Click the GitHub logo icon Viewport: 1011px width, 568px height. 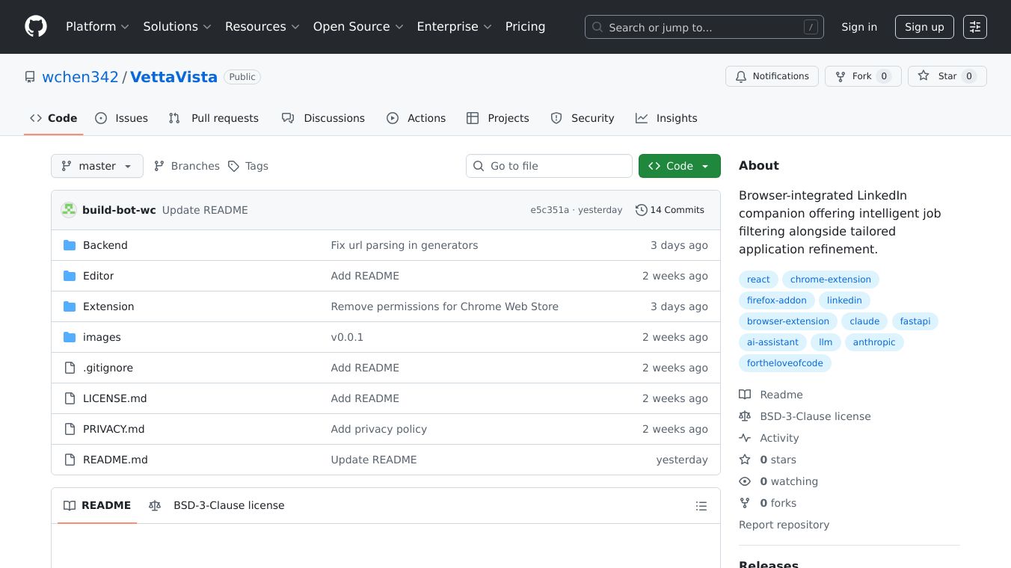pos(36,27)
